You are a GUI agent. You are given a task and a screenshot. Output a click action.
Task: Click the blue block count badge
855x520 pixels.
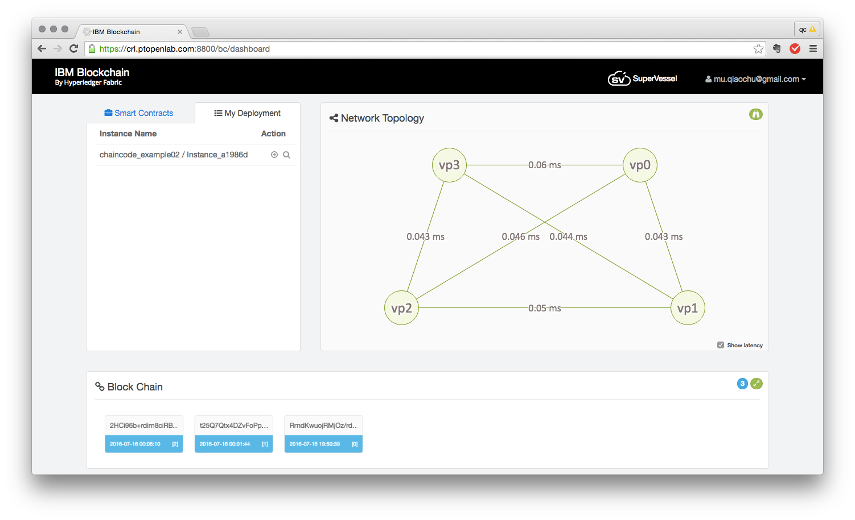[742, 384]
